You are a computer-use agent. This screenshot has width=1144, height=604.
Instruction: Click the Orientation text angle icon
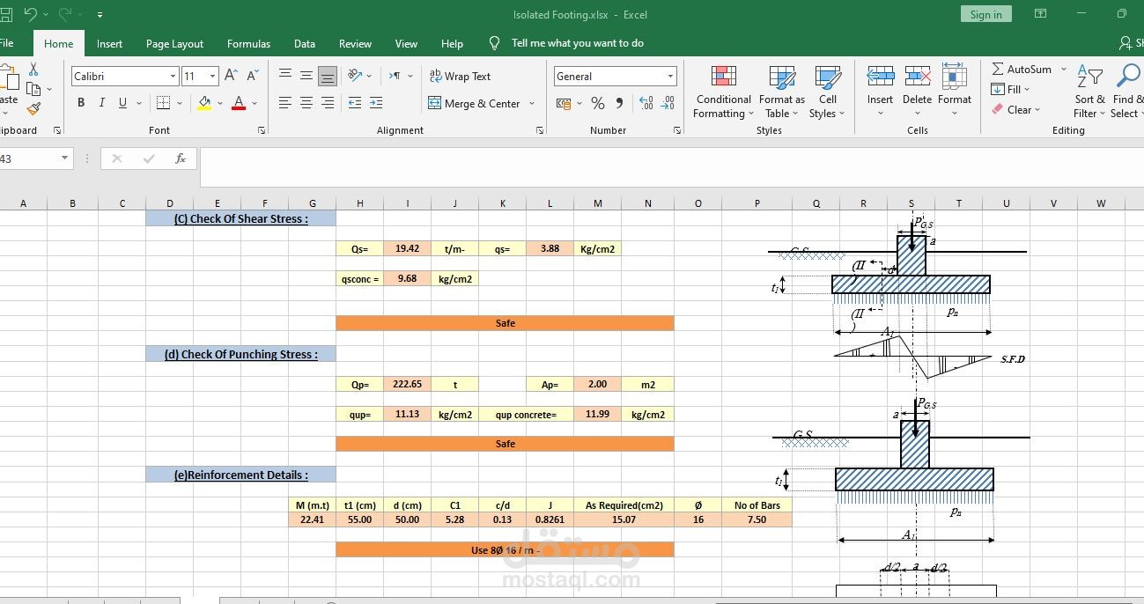pyautogui.click(x=355, y=76)
